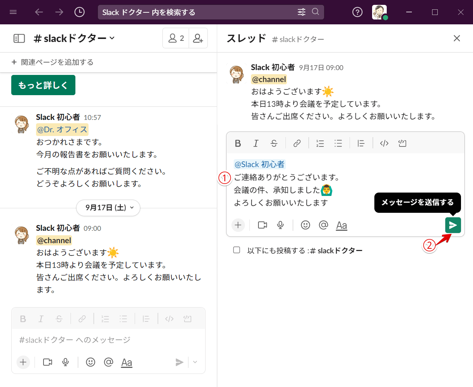Viewport: 473px width, 387px height.
Task: Toggle bold in channel composer toolbar
Action: pos(23,319)
